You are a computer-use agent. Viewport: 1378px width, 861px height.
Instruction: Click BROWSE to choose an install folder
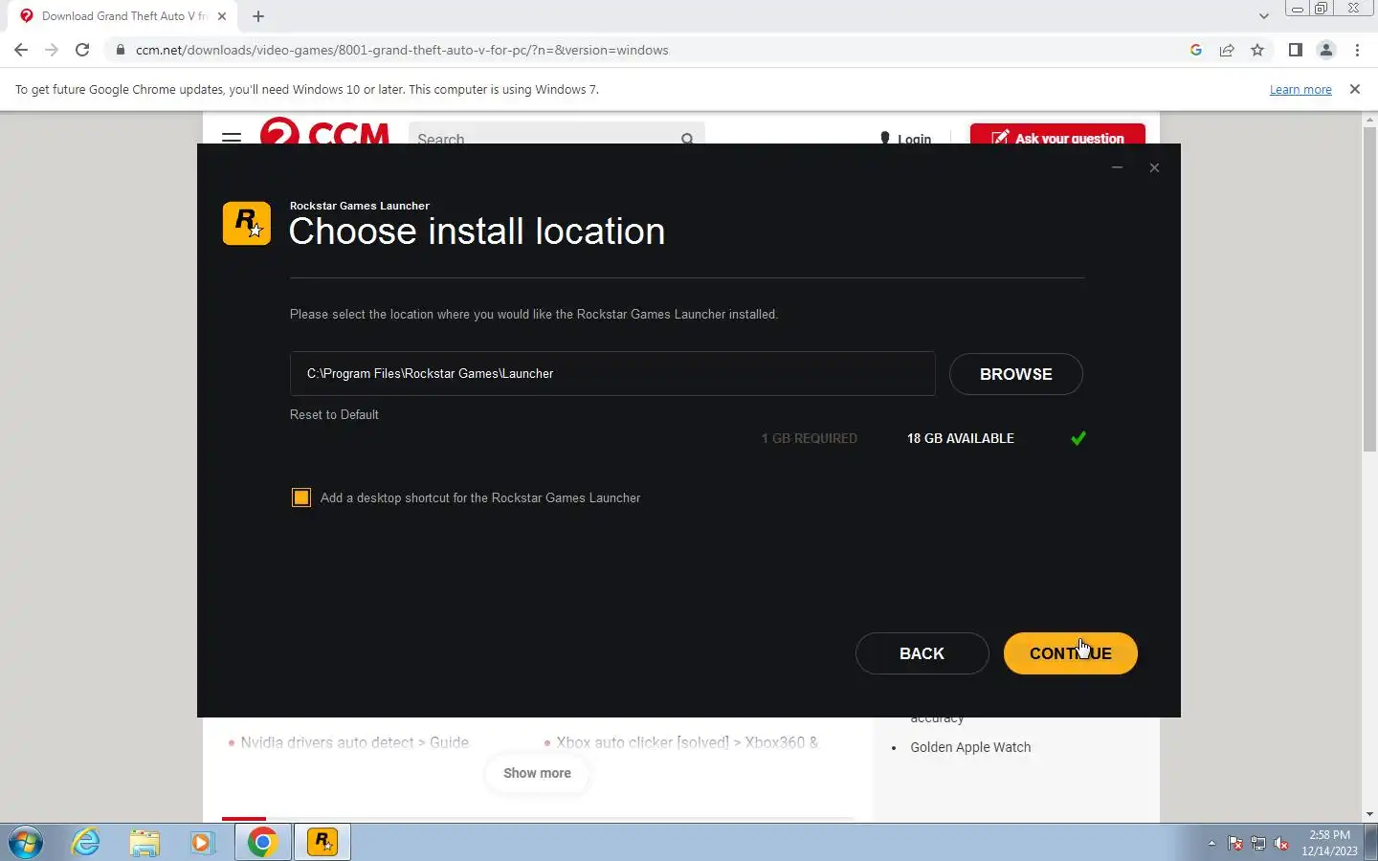[x=1015, y=374]
